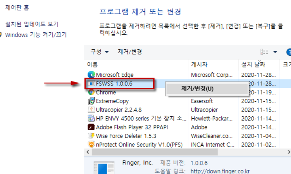
Task: Click the 2020-11-02 date in nProtect row
Action: tap(258, 145)
